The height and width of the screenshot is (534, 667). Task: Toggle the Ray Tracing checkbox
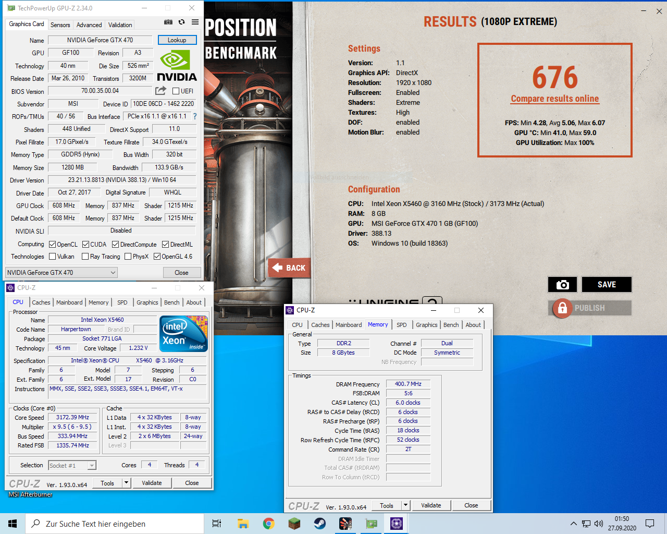(x=85, y=257)
